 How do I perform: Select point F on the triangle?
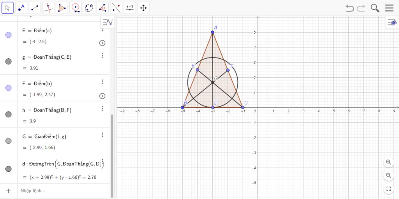[x=228, y=70]
